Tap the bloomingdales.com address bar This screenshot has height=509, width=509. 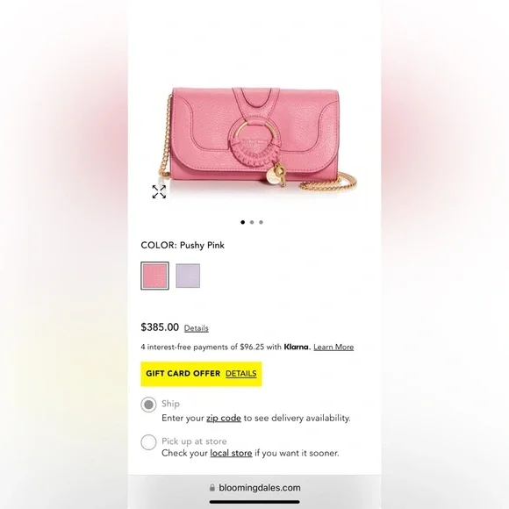[x=254, y=488]
